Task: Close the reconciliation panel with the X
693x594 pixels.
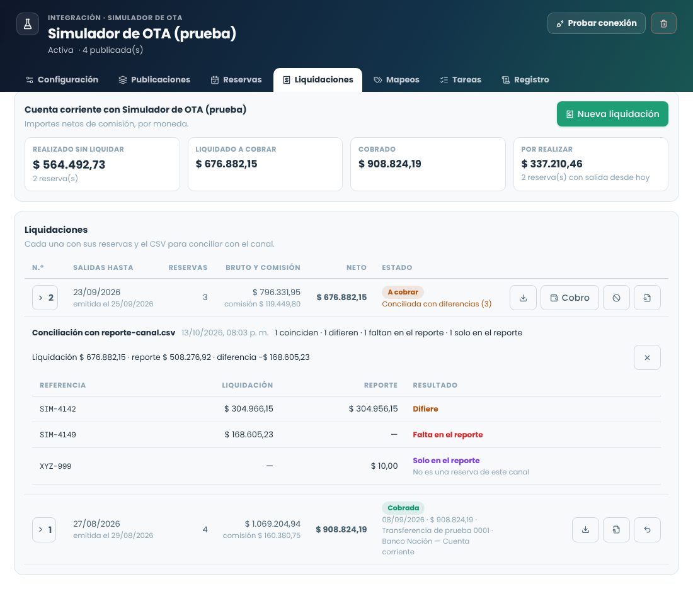Action: coord(647,357)
